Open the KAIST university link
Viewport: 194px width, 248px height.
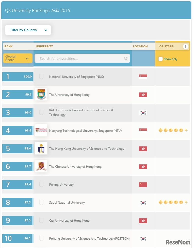point(81,112)
